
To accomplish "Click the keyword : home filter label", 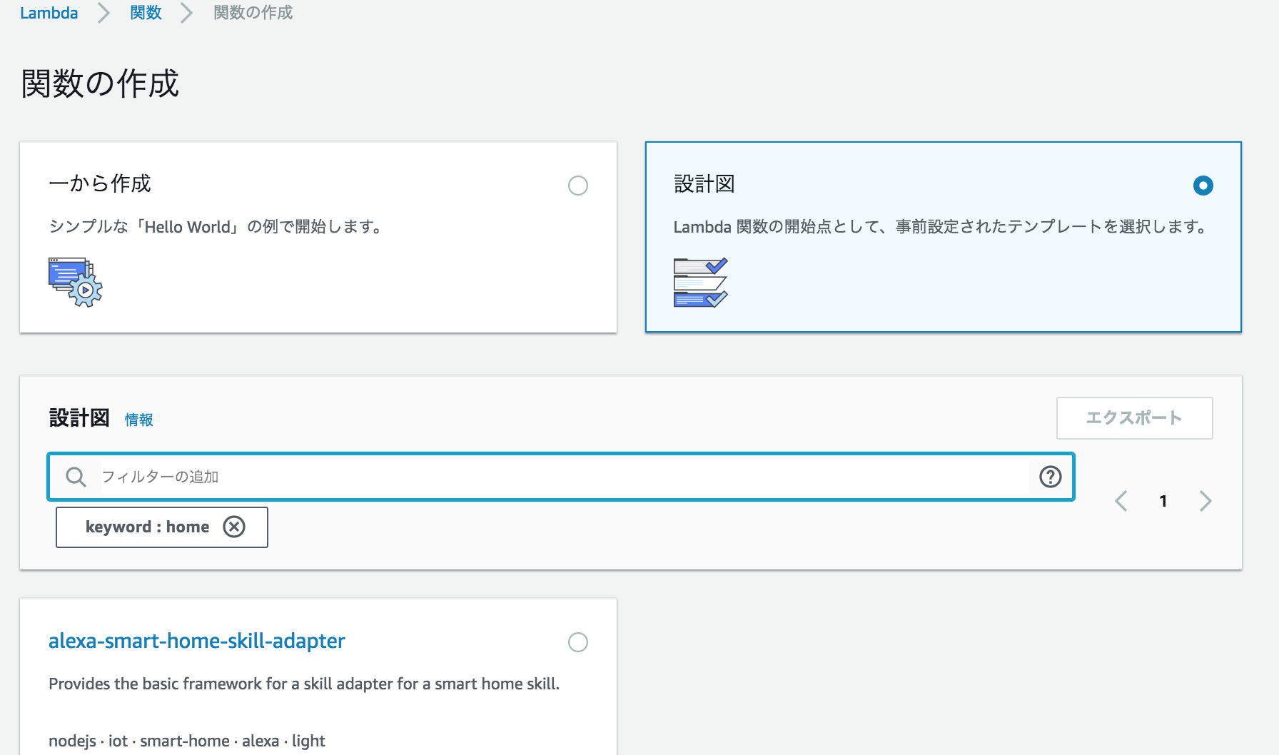I will 147,527.
